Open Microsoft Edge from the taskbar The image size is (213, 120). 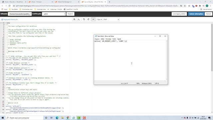(57, 118)
